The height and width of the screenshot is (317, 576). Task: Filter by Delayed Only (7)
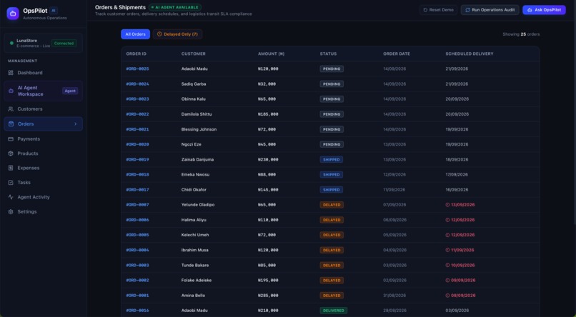point(177,34)
